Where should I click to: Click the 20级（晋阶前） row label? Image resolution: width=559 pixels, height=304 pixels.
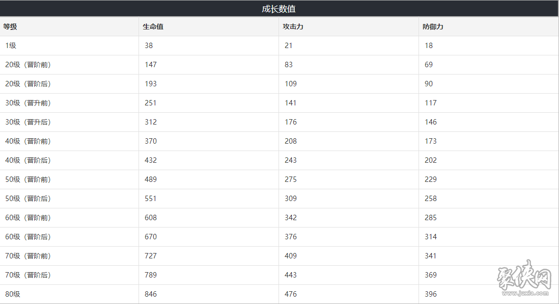(28, 65)
